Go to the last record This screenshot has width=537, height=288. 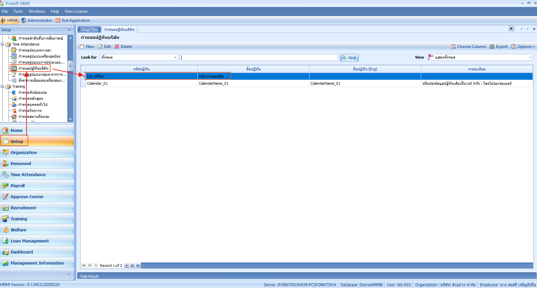(x=138, y=266)
